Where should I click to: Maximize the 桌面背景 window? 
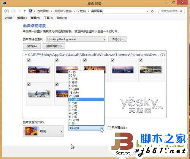pos(174,3)
